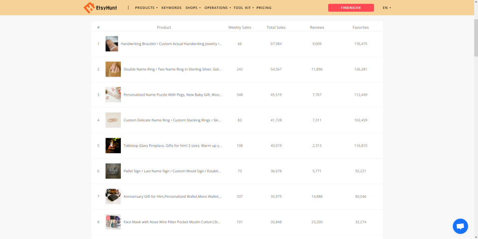Open the Operations dropdown menu
The image size is (478, 239).
(x=217, y=8)
